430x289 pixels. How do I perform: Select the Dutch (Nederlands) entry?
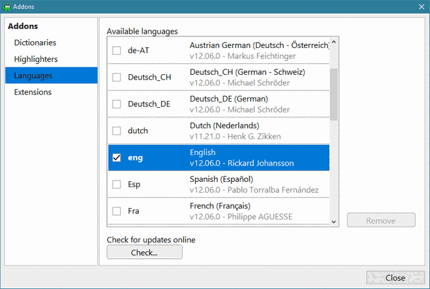tap(258, 130)
